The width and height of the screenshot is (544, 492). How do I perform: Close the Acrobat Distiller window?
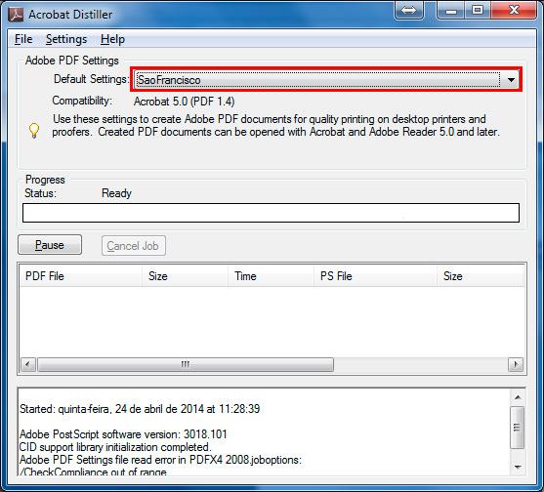point(514,11)
